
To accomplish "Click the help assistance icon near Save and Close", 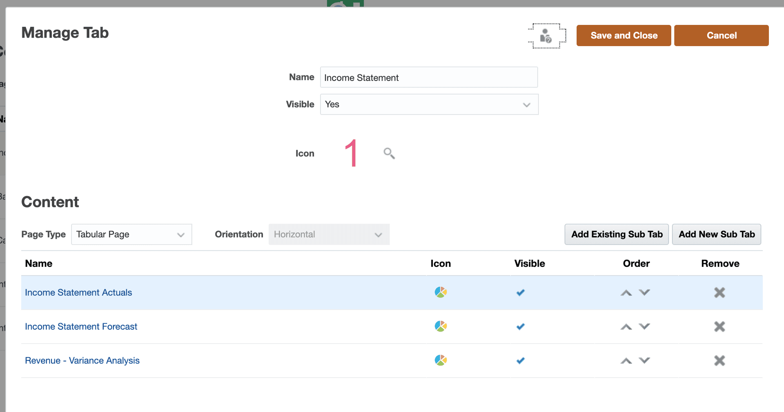I will click(547, 36).
